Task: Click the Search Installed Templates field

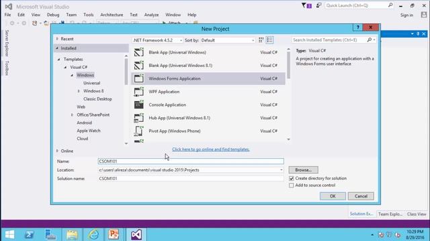Action: pyautogui.click(x=329, y=40)
